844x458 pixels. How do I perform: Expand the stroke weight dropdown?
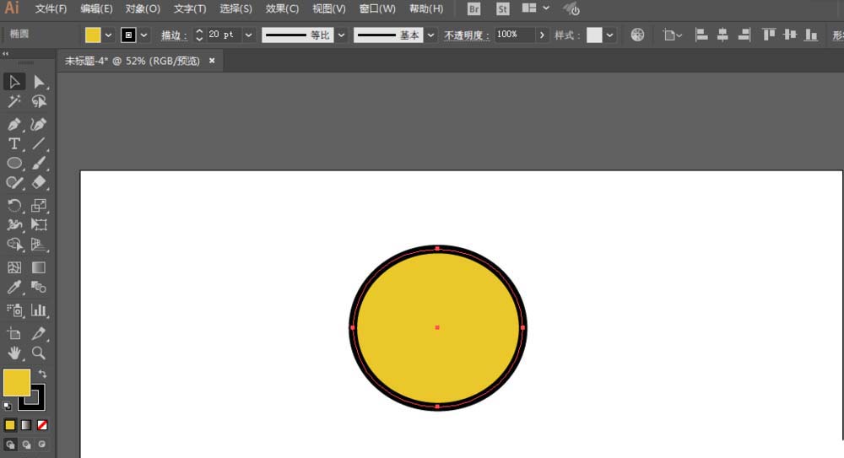(249, 35)
